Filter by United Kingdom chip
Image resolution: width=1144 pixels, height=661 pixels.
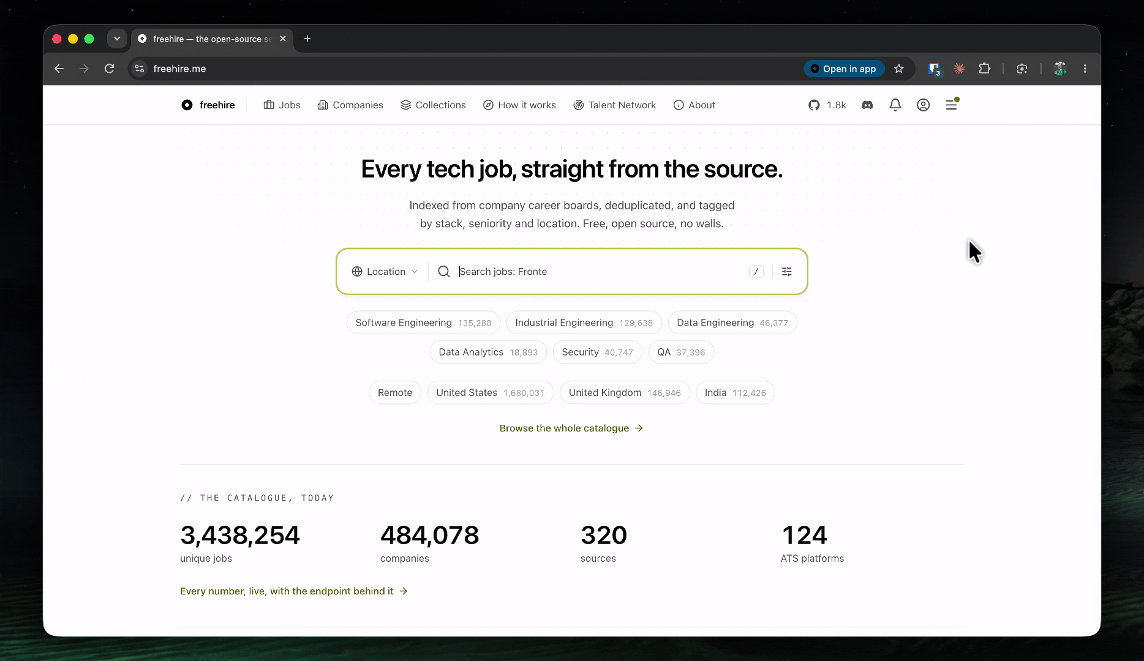(625, 392)
